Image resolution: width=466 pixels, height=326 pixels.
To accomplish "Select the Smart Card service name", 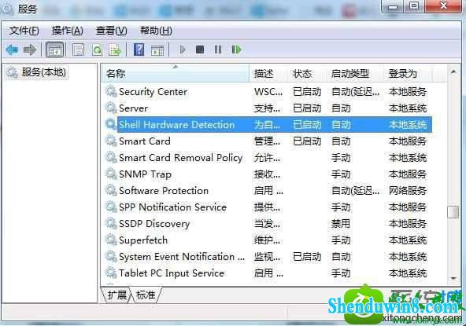I will point(144,141).
